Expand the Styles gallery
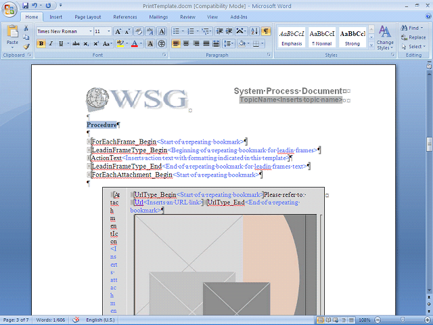 371,45
